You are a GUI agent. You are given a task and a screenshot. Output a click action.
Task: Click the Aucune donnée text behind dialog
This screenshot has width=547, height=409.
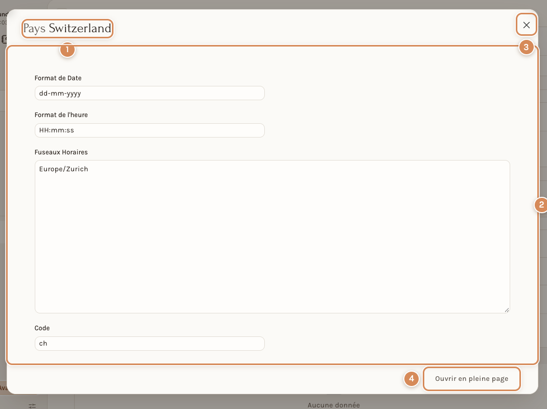pos(333,405)
